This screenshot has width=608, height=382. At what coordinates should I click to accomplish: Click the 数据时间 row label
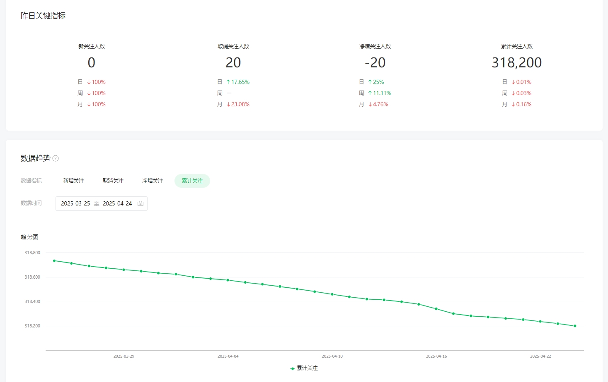(x=31, y=203)
